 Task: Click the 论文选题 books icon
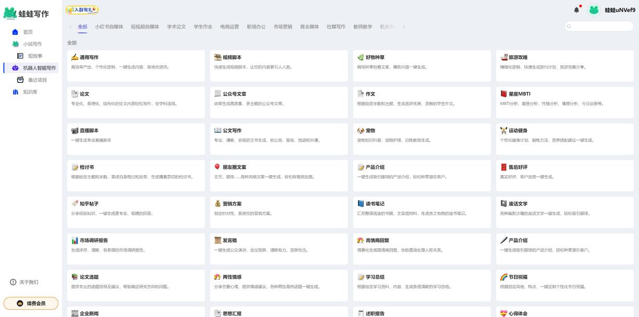[x=74, y=277]
